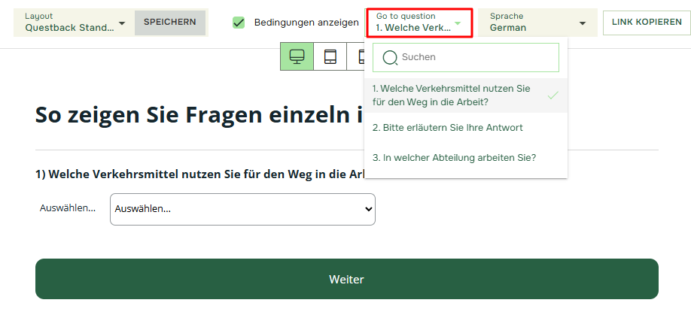Screen dimensions: 691x321
Task: Collapse the Go to question dropdown
Action: tap(419, 23)
